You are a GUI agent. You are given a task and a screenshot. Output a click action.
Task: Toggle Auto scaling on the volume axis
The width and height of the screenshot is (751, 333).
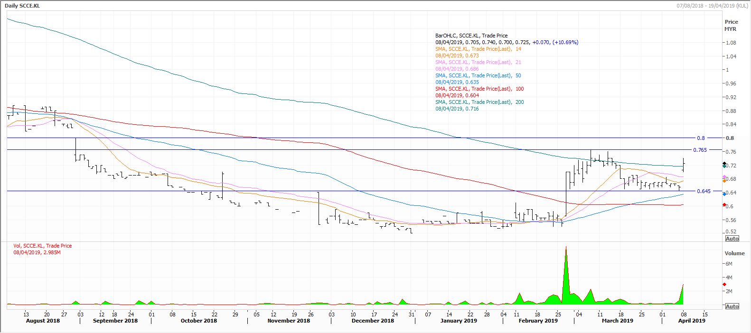[732, 306]
